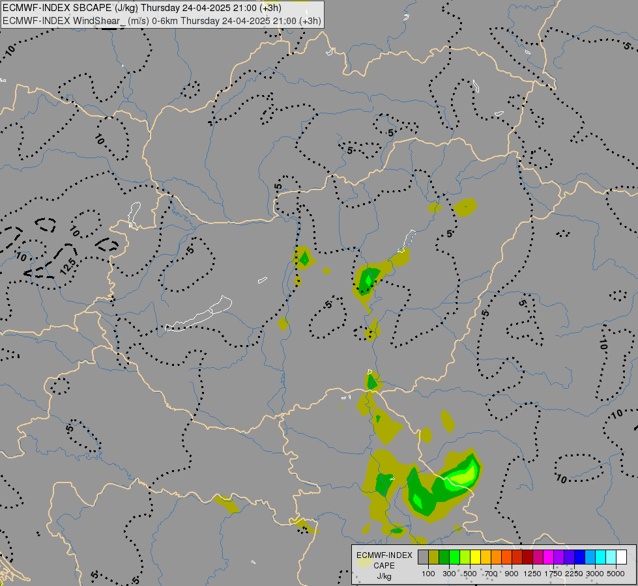638x586 pixels.
Task: Select the bright green 300 J/kg swatch
Action: click(455, 557)
